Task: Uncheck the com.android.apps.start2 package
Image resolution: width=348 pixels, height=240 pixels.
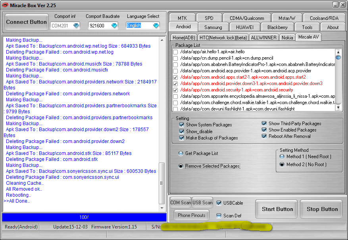Action: pos(175,77)
